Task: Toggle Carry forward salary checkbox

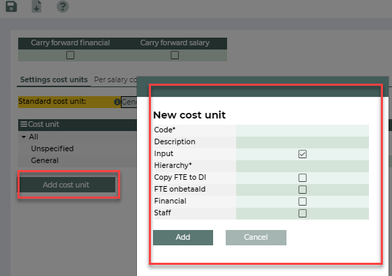Action: click(x=175, y=55)
